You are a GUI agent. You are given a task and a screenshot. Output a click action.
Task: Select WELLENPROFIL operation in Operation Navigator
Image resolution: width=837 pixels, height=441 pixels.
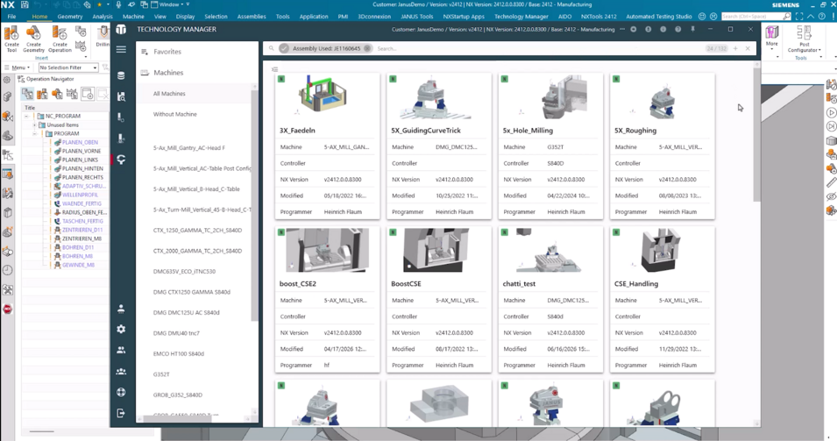click(x=80, y=195)
